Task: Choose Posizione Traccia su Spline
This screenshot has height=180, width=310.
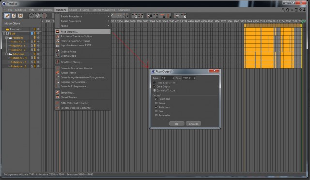Action: 83,36
